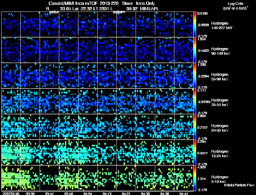Select the 04:04 time tick label
The image size is (256, 195).
click(x=88, y=193)
